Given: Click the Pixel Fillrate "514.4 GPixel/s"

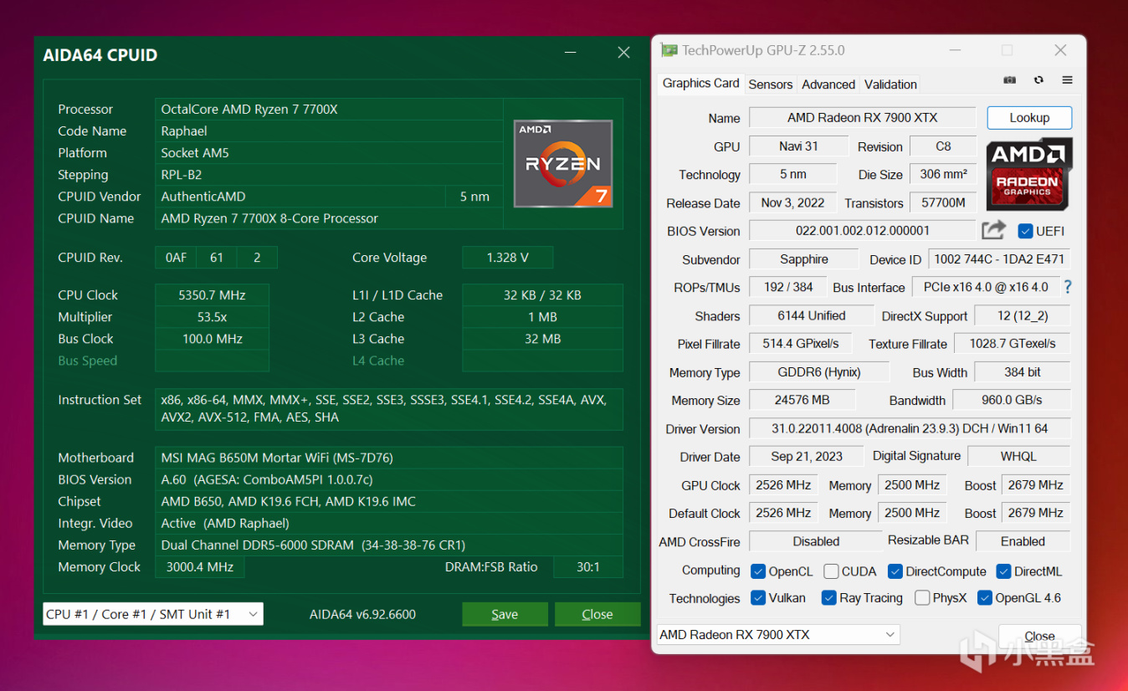Looking at the screenshot, I should click(x=800, y=344).
